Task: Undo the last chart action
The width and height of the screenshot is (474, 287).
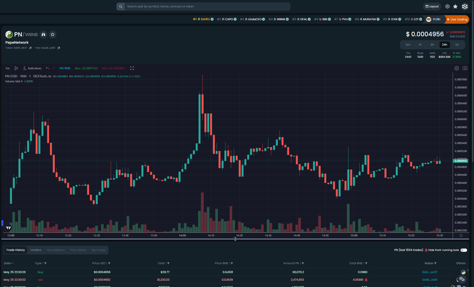Action: [x=47, y=68]
